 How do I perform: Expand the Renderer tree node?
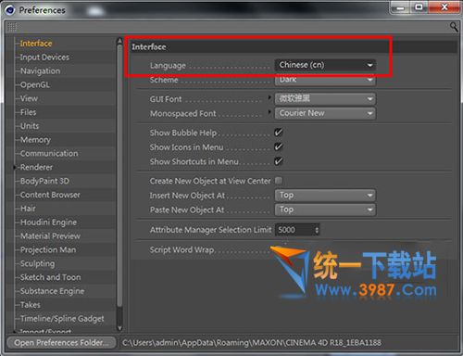tap(15, 167)
